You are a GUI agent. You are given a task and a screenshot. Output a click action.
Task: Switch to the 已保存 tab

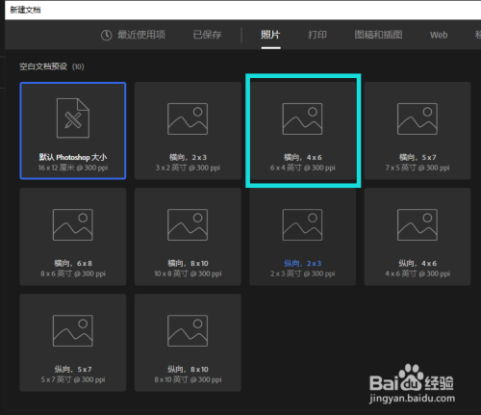[x=207, y=35]
